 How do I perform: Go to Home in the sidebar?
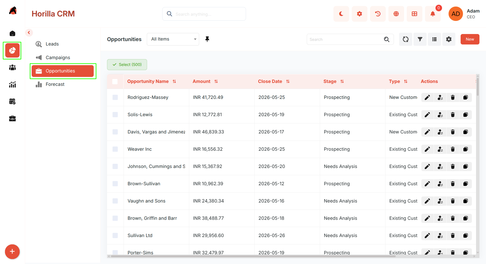click(12, 33)
